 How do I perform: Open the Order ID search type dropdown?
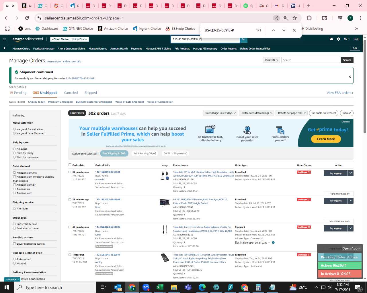tap(271, 60)
